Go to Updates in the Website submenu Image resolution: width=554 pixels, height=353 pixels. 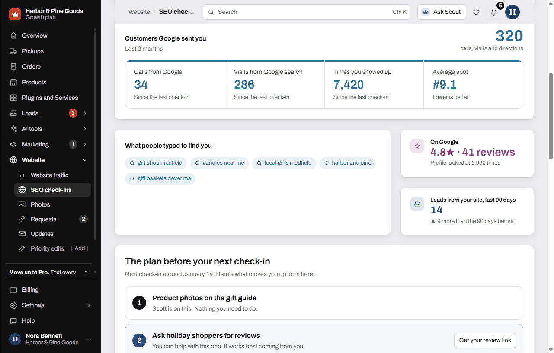pyautogui.click(x=53, y=234)
